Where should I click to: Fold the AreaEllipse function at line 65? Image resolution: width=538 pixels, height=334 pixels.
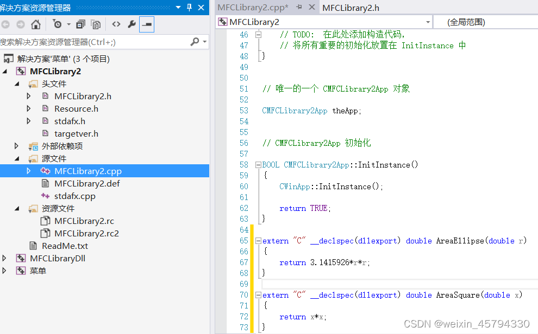259,240
